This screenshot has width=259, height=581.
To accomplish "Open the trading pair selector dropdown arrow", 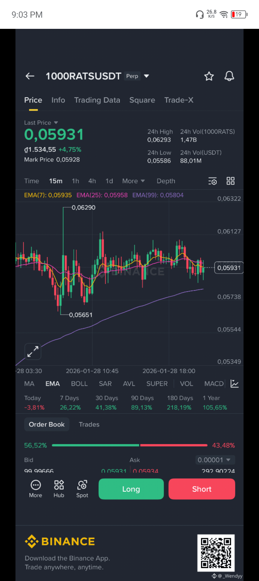I will pos(146,76).
